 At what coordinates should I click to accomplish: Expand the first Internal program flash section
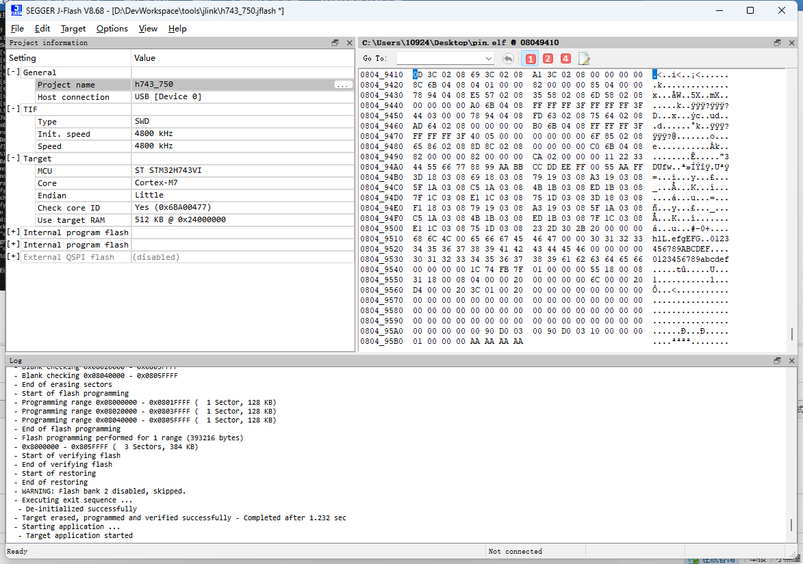(12, 232)
